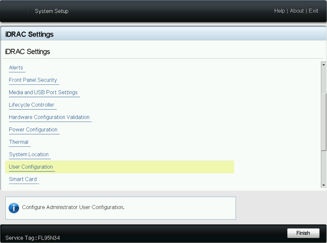The height and width of the screenshot is (243, 327).
Task: Open the Help page
Action: [279, 11]
